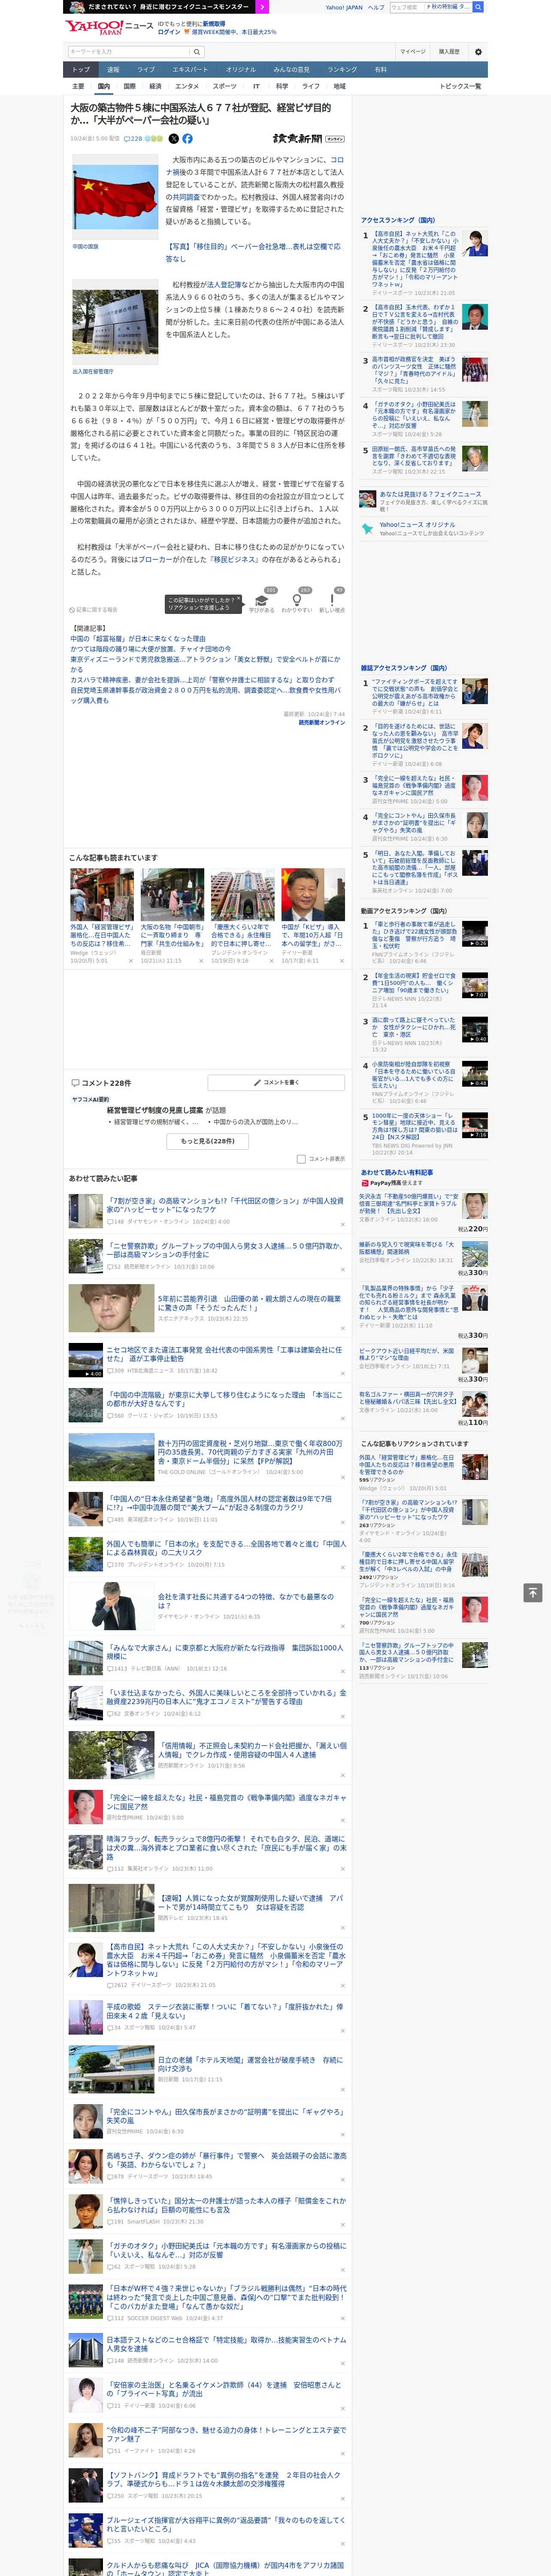Open あなたは見抜ける？フェイクニュース promo
The height and width of the screenshot is (2576, 551).
(x=430, y=494)
